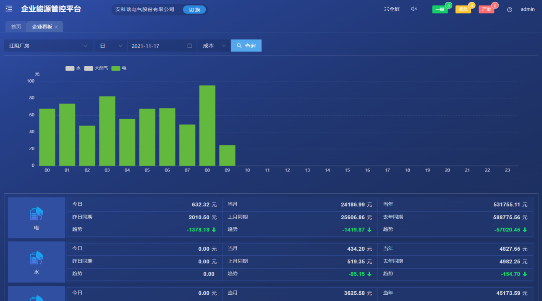Image resolution: width=542 pixels, height=301 pixels.
Task: Switch to the 首页 tab
Action: [x=15, y=26]
